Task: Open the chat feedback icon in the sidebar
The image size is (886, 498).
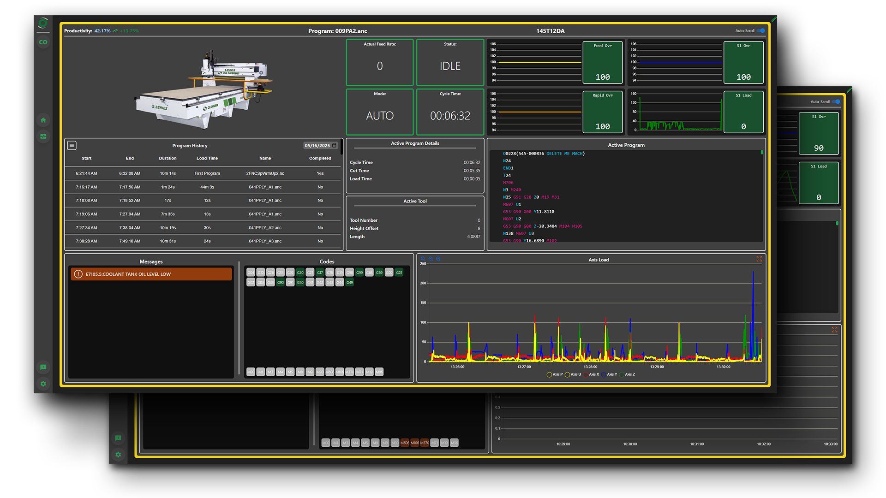Action: point(43,368)
